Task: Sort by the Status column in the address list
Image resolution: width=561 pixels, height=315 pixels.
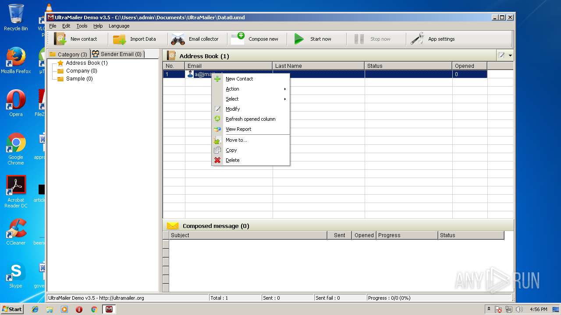Action: click(408, 66)
